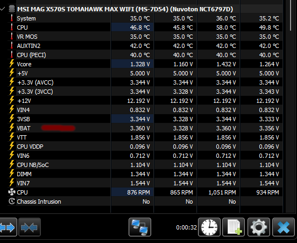
Task: Click the lightning icon of the CPU NB/SoC row
Action: (12, 164)
